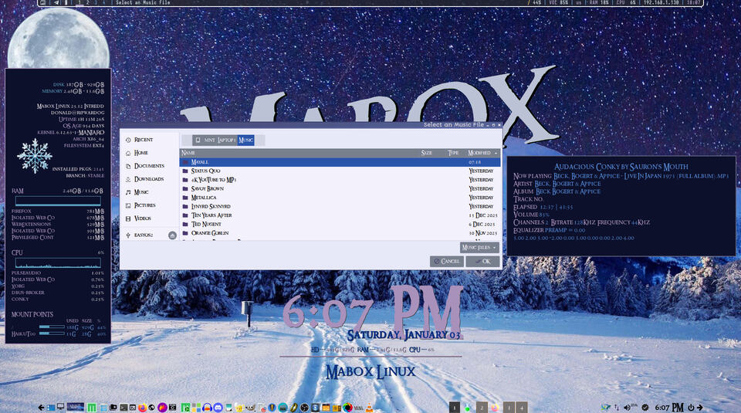Select the Lynyrd Skynyrd folder row
741x413 pixels.
(x=211, y=206)
